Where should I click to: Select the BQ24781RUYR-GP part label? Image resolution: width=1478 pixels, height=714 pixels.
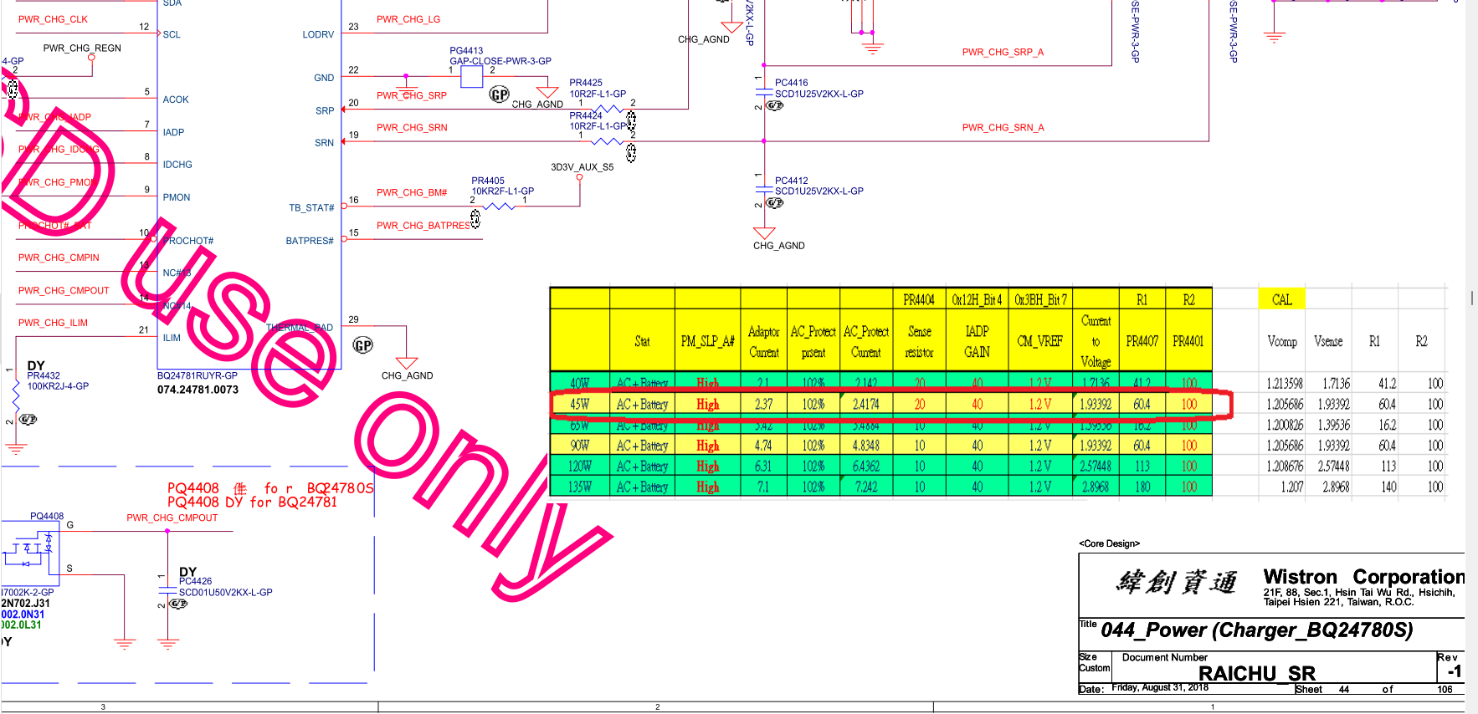(198, 376)
